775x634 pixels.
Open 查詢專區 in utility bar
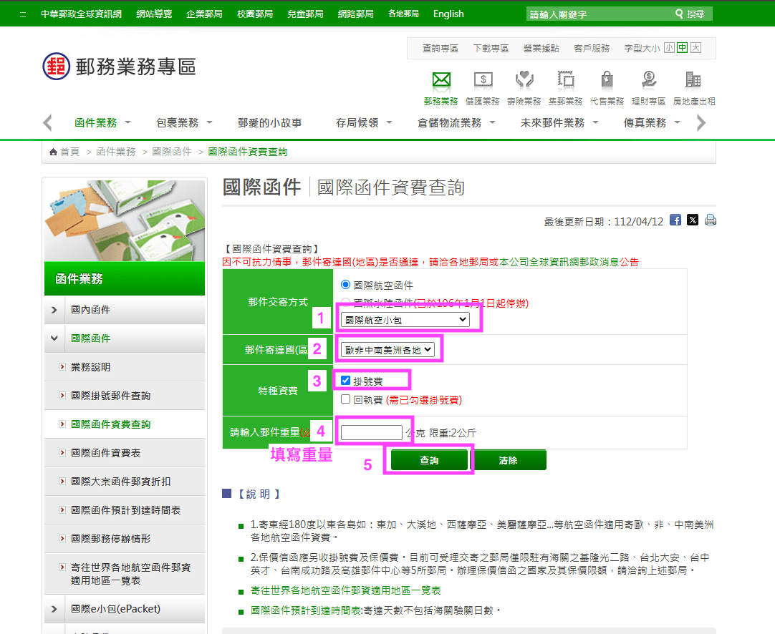coord(440,49)
